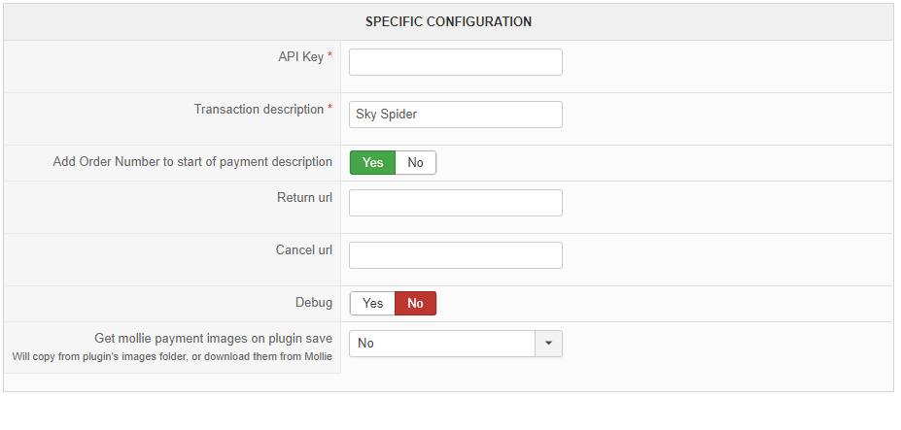Click the Cancel url label
901x430 pixels.
pos(304,249)
